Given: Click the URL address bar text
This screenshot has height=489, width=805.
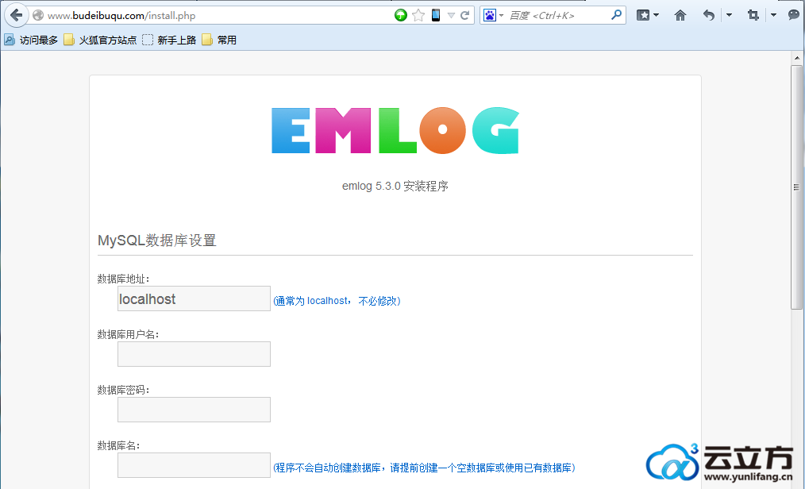Looking at the screenshot, I should tap(121, 15).
